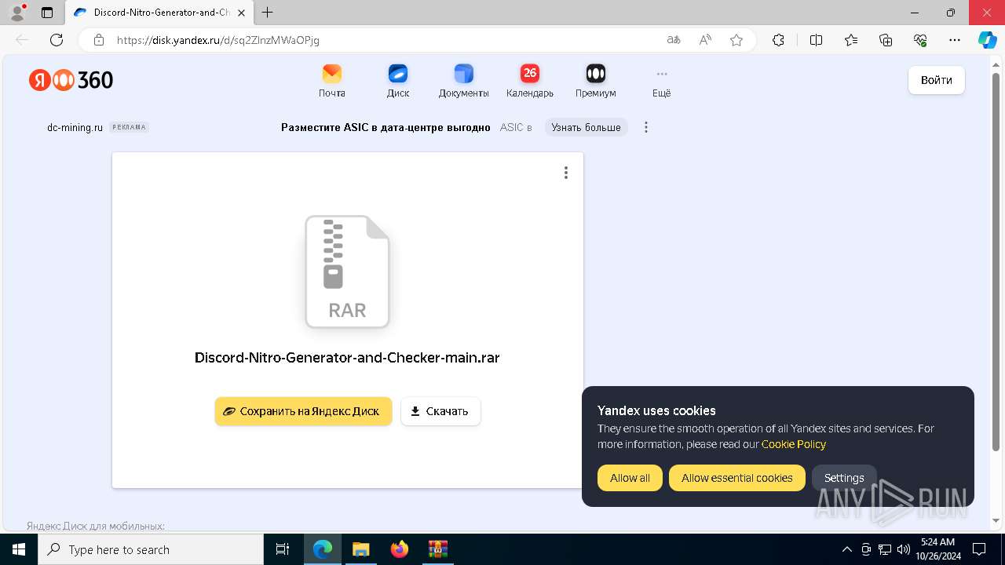The image size is (1005, 565).
Task: Open the Почта (Mail) service icon
Action: point(332,81)
